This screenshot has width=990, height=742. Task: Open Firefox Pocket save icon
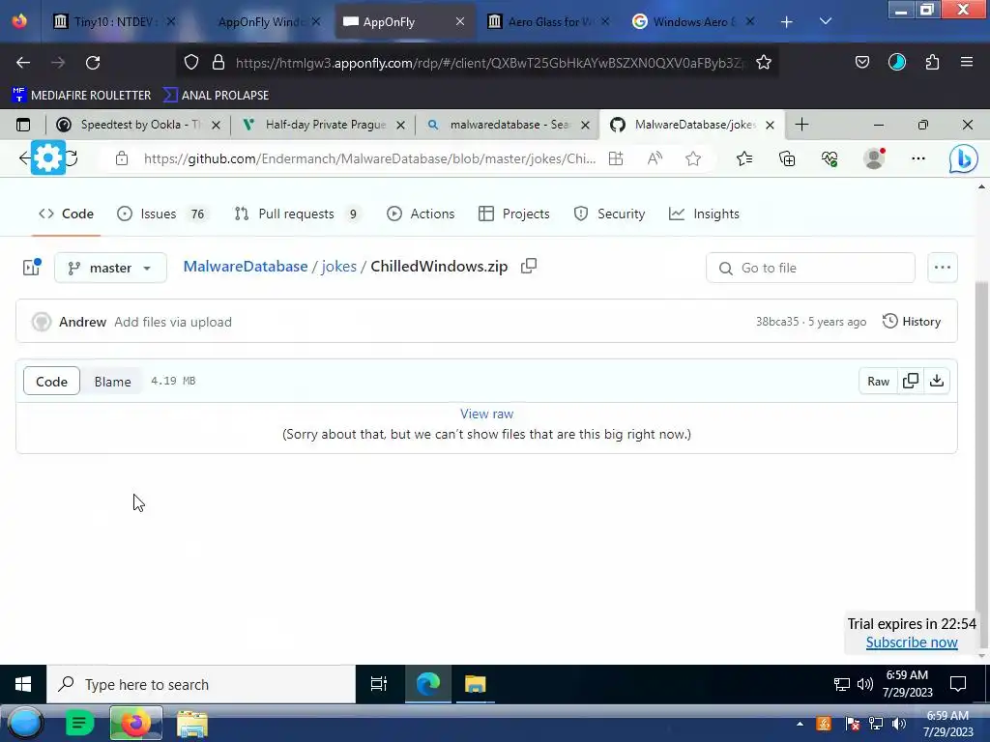[x=861, y=62]
